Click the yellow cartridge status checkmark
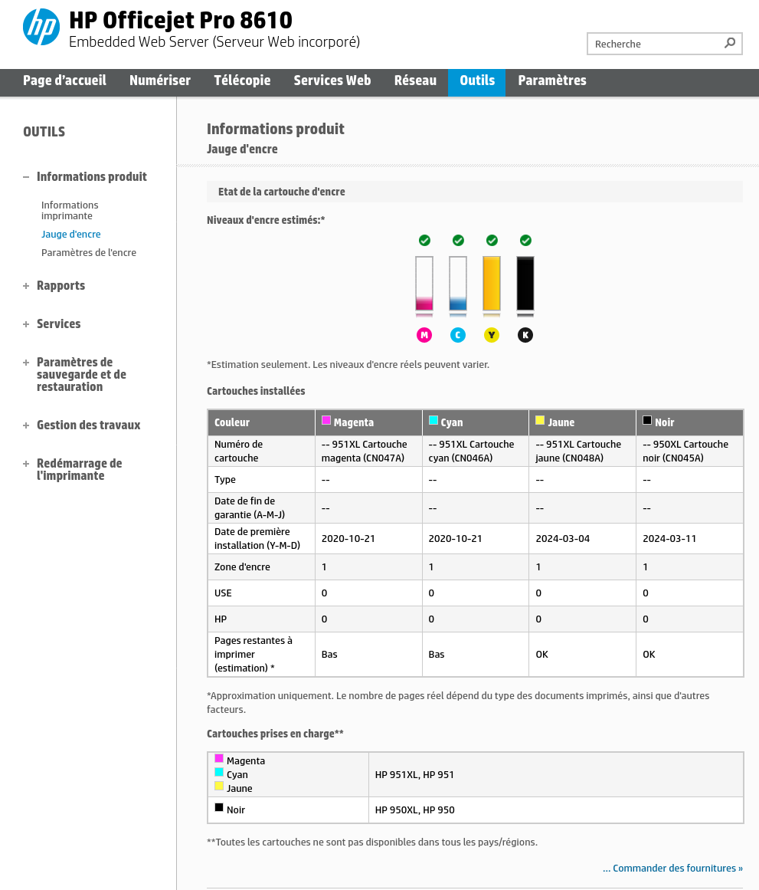759x890 pixels. tap(492, 241)
